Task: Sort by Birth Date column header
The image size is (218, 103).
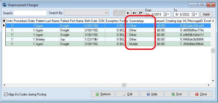Action: (x=91, y=21)
